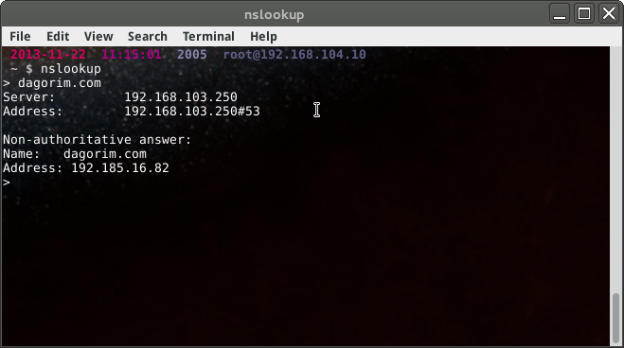Click the nslookup command text
Image resolution: width=624 pixels, height=348 pixels.
pyautogui.click(x=71, y=69)
